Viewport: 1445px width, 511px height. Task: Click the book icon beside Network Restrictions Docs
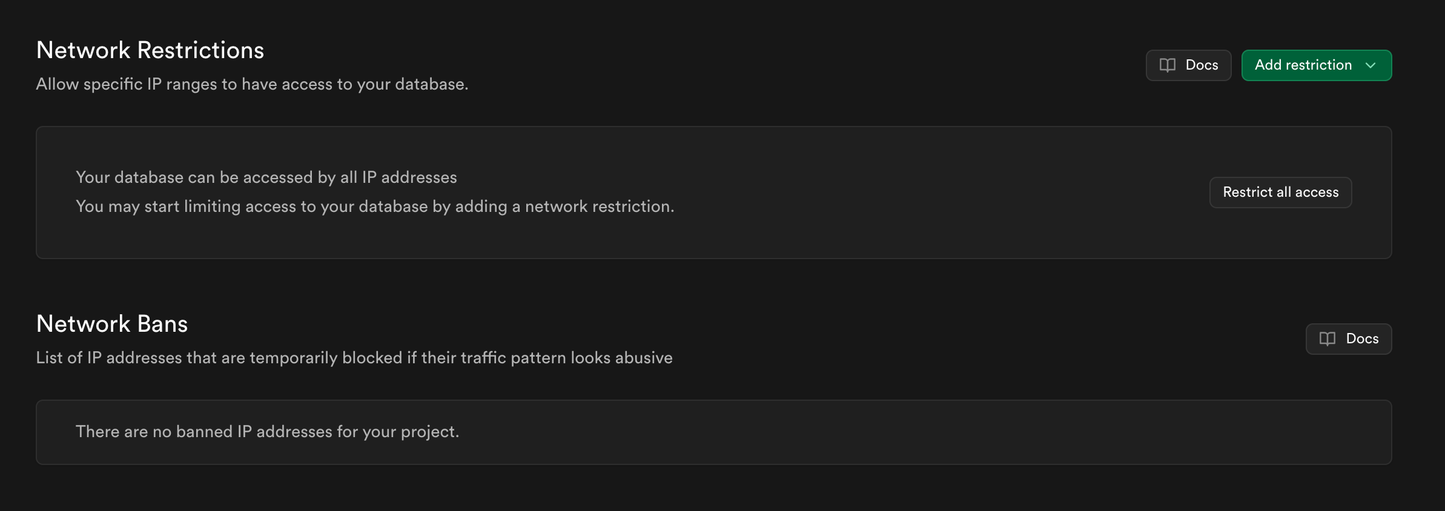(1167, 65)
